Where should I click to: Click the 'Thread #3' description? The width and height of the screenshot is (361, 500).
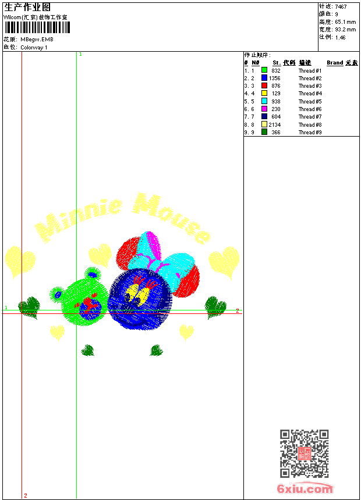(310, 86)
